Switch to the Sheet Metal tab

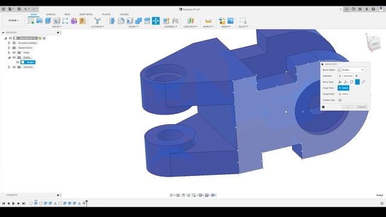point(86,14)
